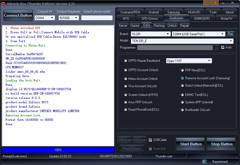The width and height of the screenshot is (240, 165).
Task: Click the keyboard icon beside Registered
Action: point(204,161)
